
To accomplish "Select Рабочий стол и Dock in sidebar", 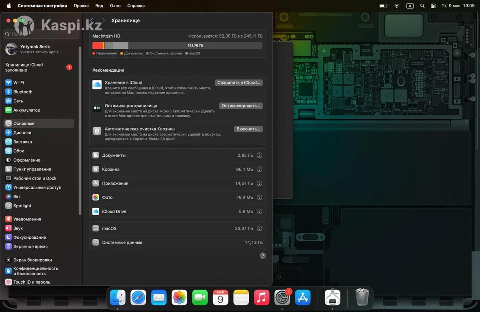I will [39, 178].
